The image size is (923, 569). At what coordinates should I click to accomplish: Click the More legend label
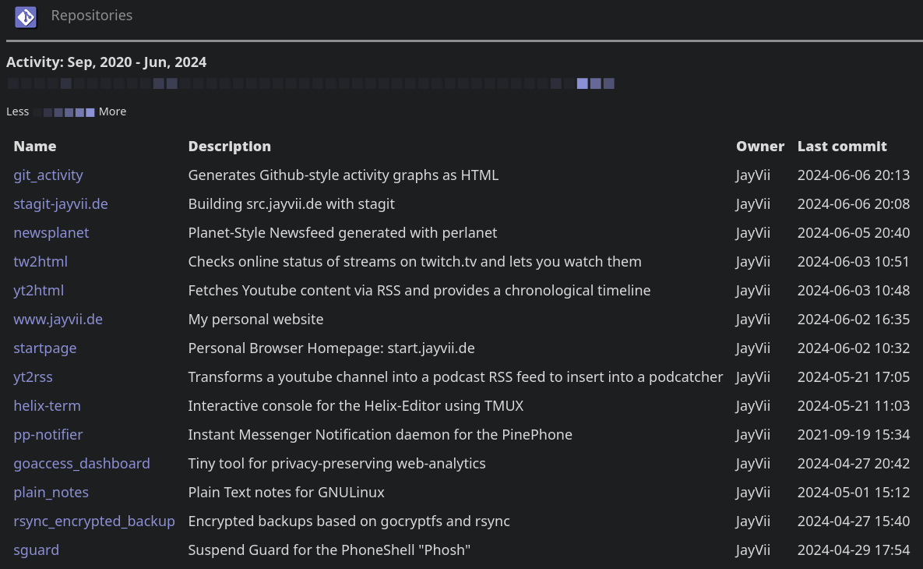coord(112,111)
